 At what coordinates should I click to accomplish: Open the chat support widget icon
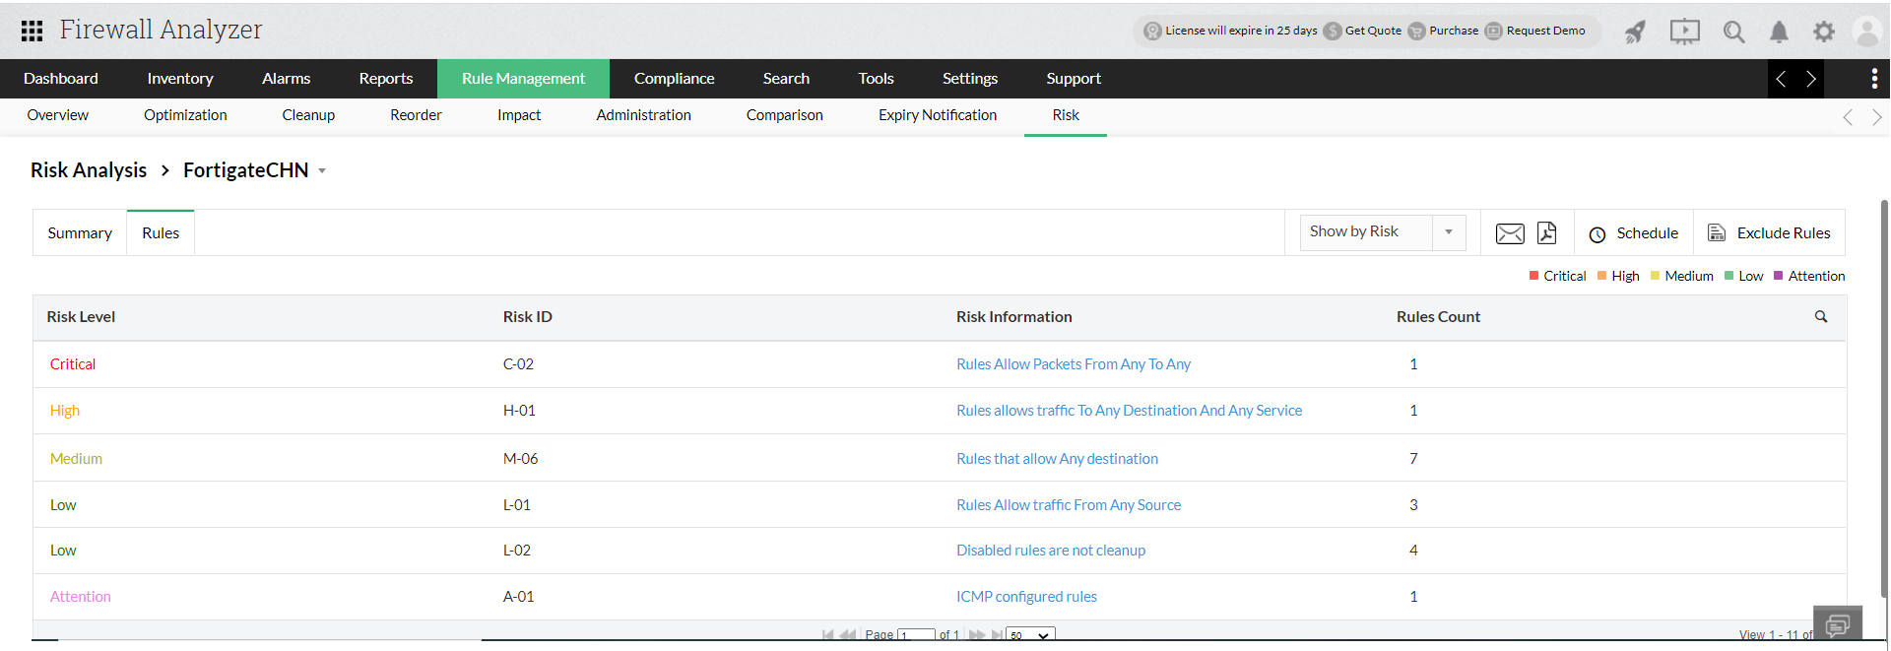[1837, 624]
